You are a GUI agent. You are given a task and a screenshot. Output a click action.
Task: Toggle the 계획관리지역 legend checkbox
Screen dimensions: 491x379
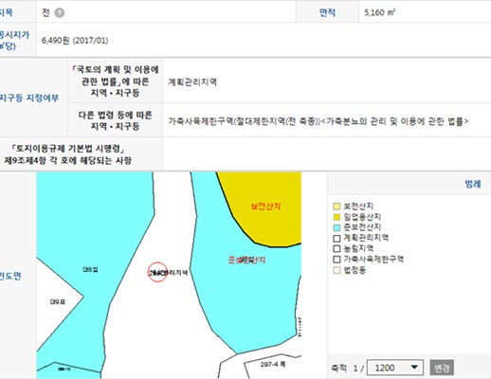click(336, 238)
